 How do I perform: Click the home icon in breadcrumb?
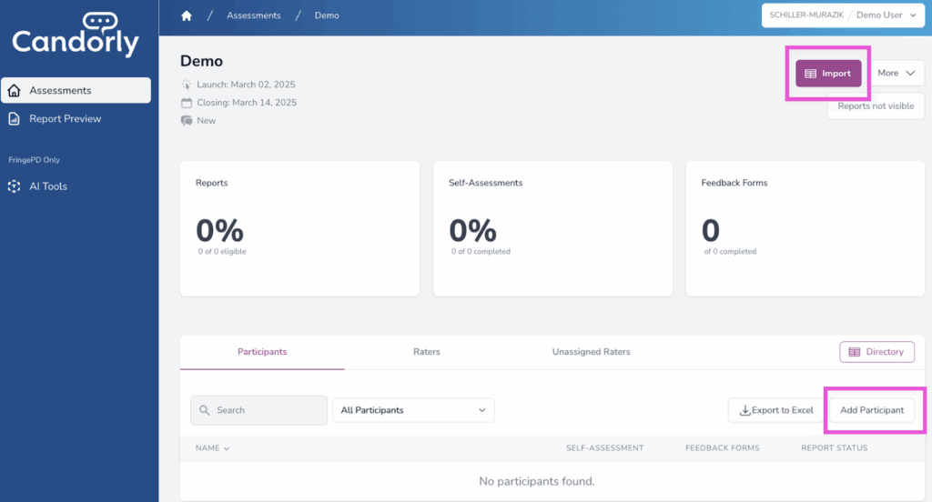click(x=187, y=15)
